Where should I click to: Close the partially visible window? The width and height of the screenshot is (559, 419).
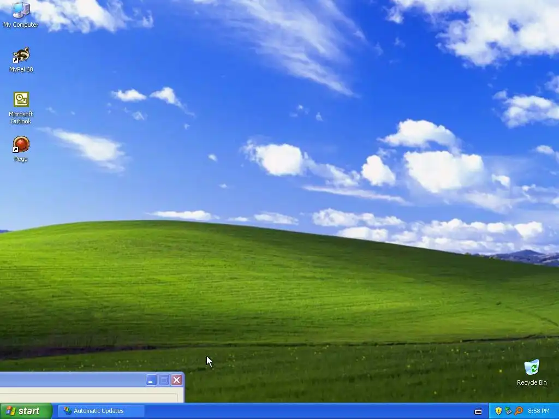176,380
